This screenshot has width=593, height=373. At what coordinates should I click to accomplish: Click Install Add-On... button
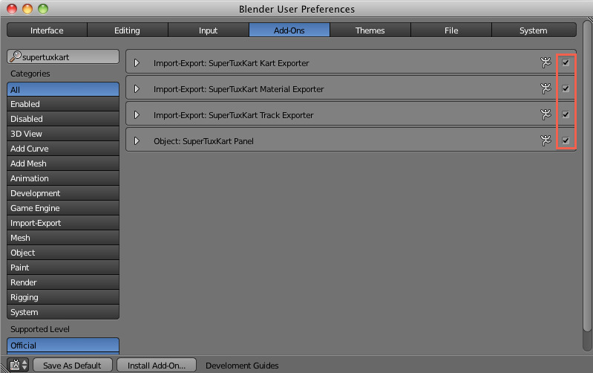point(157,366)
